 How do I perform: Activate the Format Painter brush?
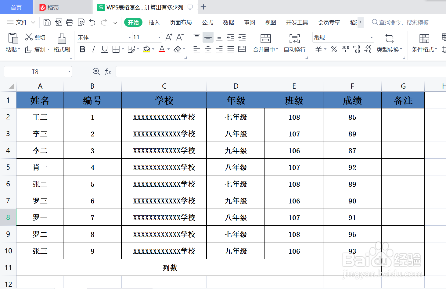[x=62, y=38]
